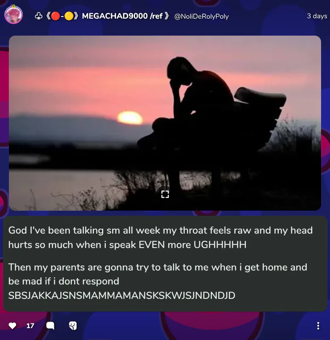Click the SBSJAKKAJSNS keyboard-smash line

pyautogui.click(x=121, y=295)
